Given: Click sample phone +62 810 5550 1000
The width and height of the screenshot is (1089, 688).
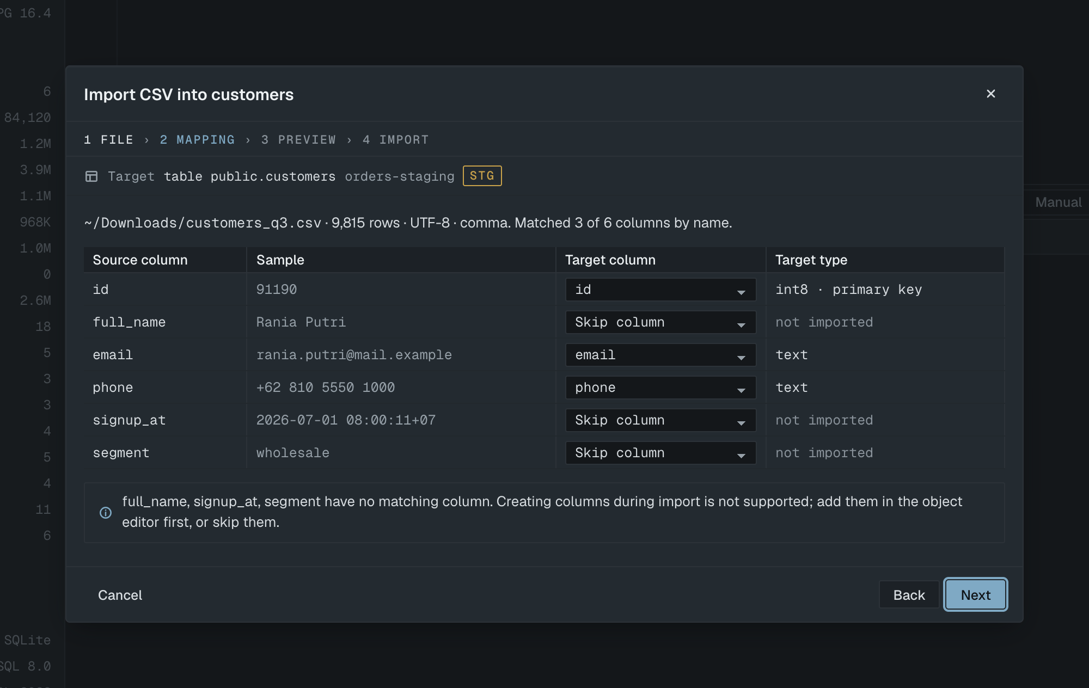Looking at the screenshot, I should click(x=326, y=388).
